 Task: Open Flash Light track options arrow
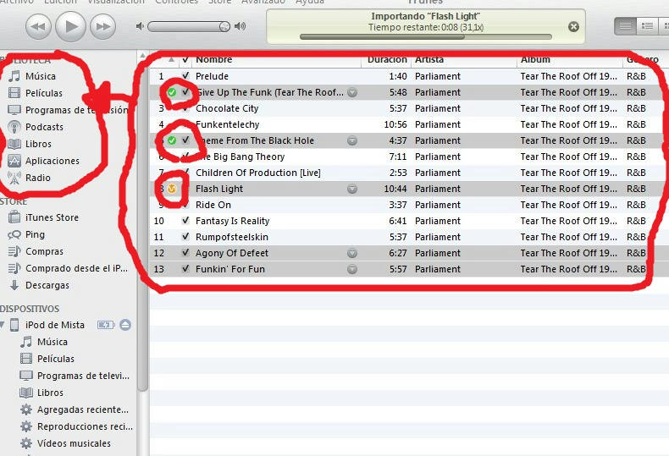[352, 189]
